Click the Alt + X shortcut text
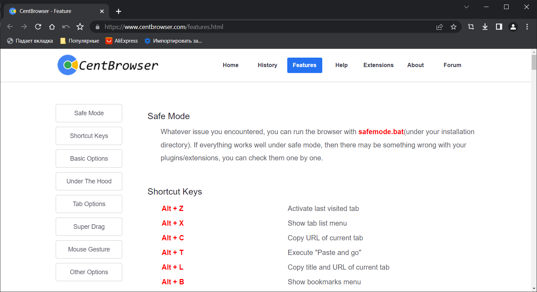The image size is (537, 292). (x=173, y=223)
